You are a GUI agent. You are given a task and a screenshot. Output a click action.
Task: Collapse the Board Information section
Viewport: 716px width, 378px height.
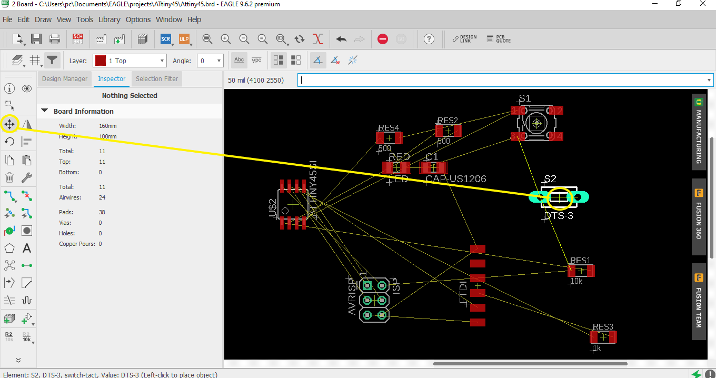click(45, 111)
